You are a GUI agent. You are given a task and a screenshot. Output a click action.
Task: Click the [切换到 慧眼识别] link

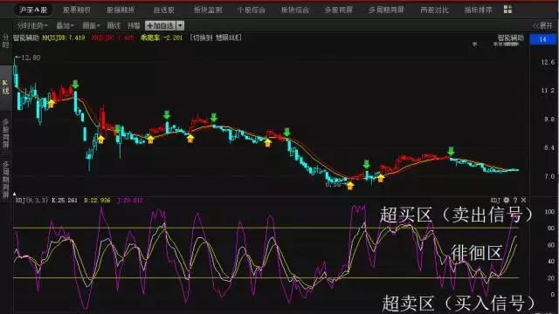pos(216,38)
